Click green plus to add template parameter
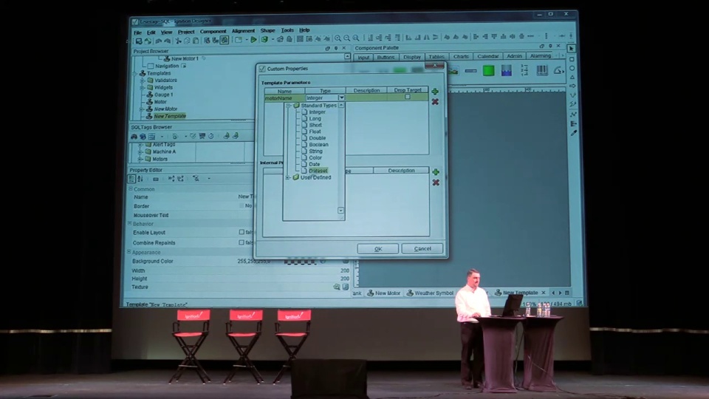 435,92
